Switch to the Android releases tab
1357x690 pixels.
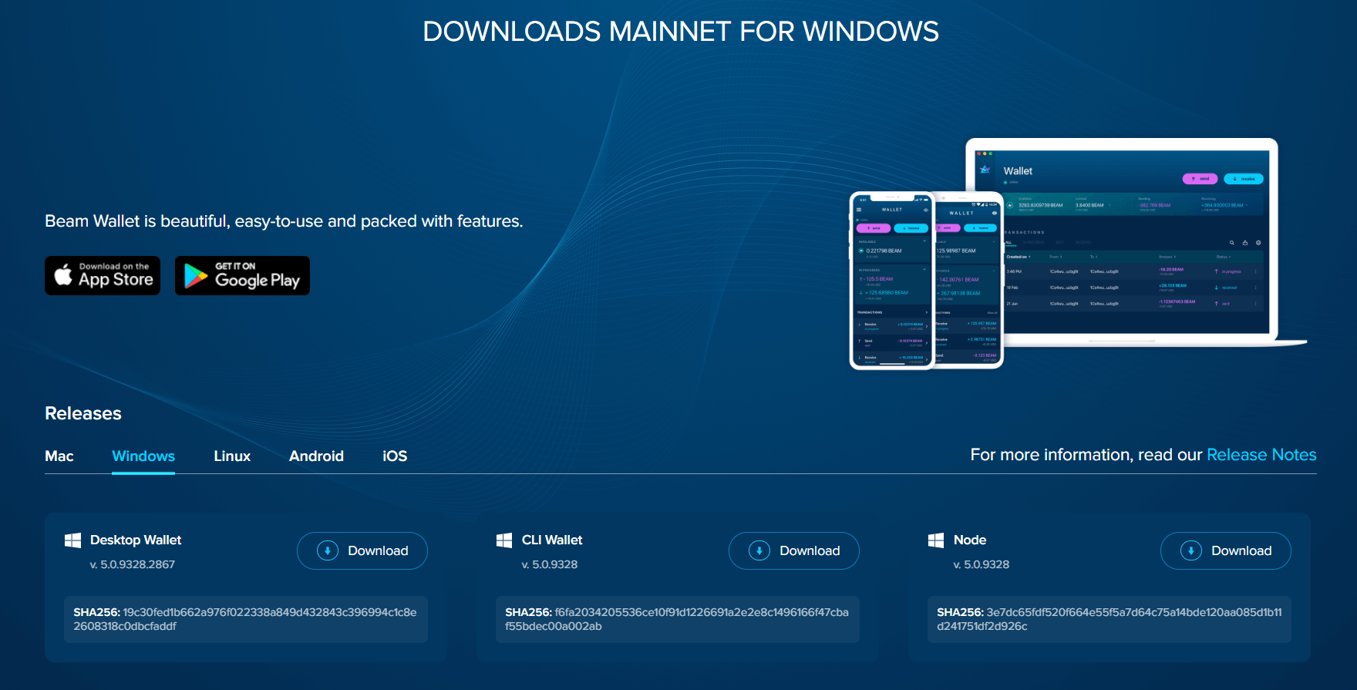pyautogui.click(x=316, y=456)
